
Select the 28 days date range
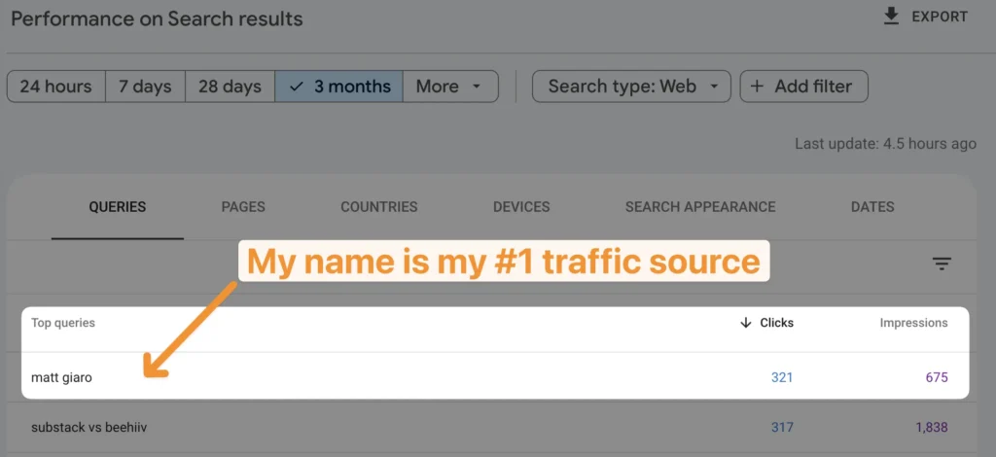[230, 87]
